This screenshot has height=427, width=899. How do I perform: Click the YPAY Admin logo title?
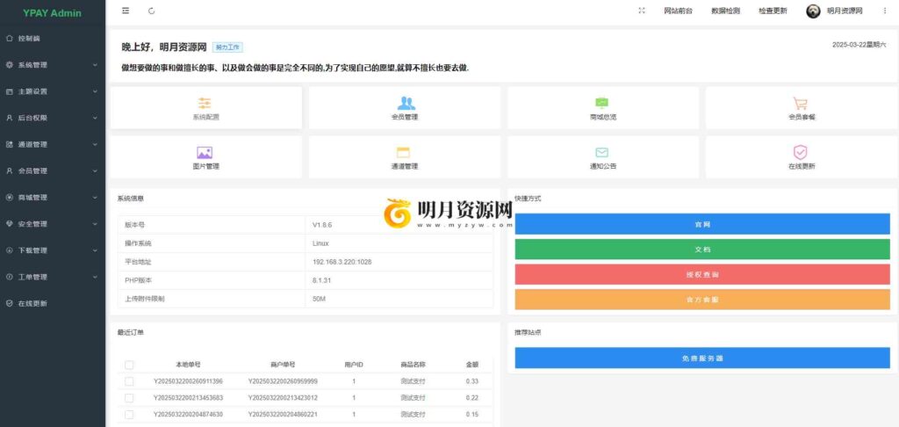point(52,12)
